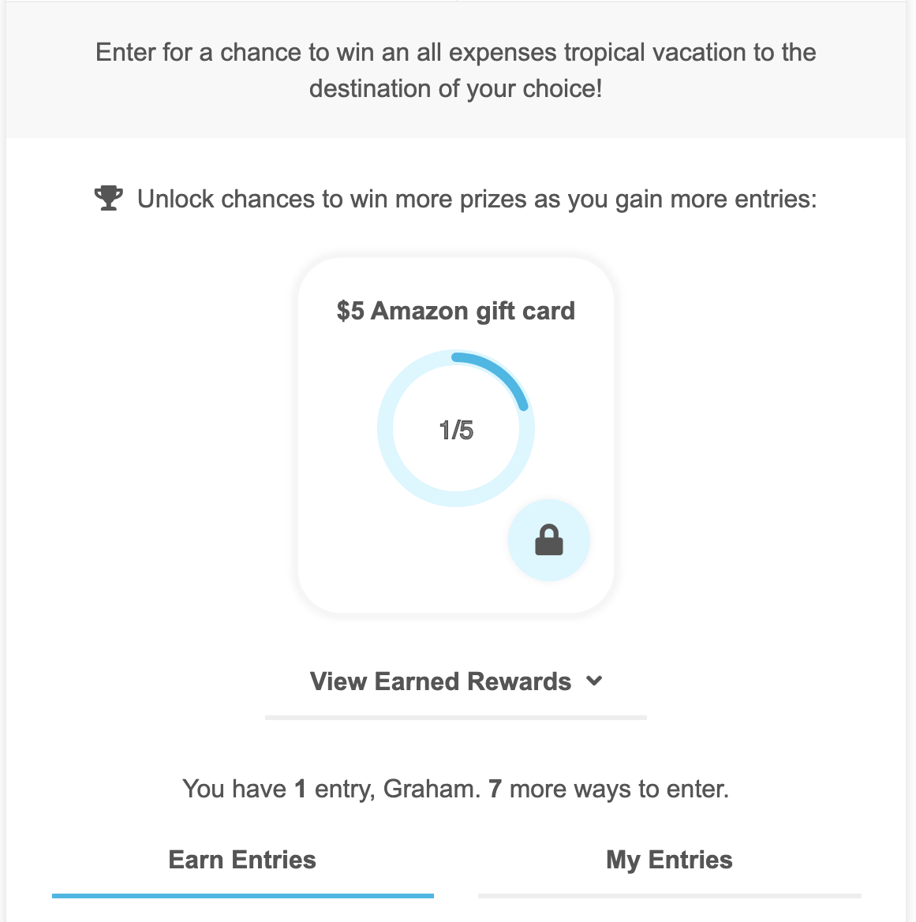The width and height of the screenshot is (916, 922).
Task: Click the trophy icon above the prizes text
Action: coord(108,197)
